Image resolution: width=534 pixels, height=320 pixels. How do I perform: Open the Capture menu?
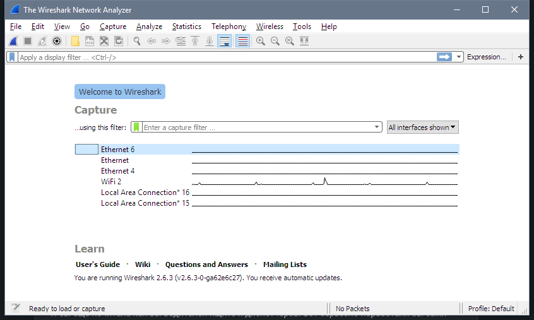pos(113,27)
